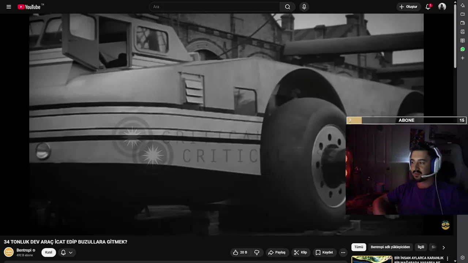Focus the Ara search box
This screenshot has height=263, width=468.
coord(215,7)
